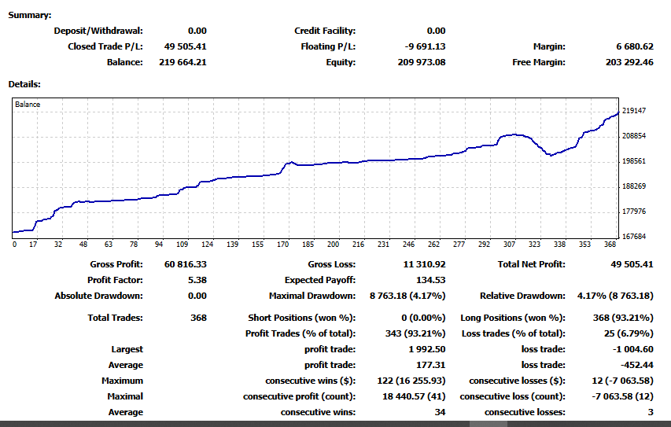This screenshot has height=427, width=671.
Task: Click the Margin value 6 680.62
Action: click(635, 46)
